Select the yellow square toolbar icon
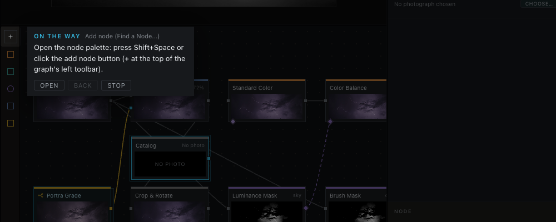Image resolution: width=556 pixels, height=222 pixels. tap(11, 123)
